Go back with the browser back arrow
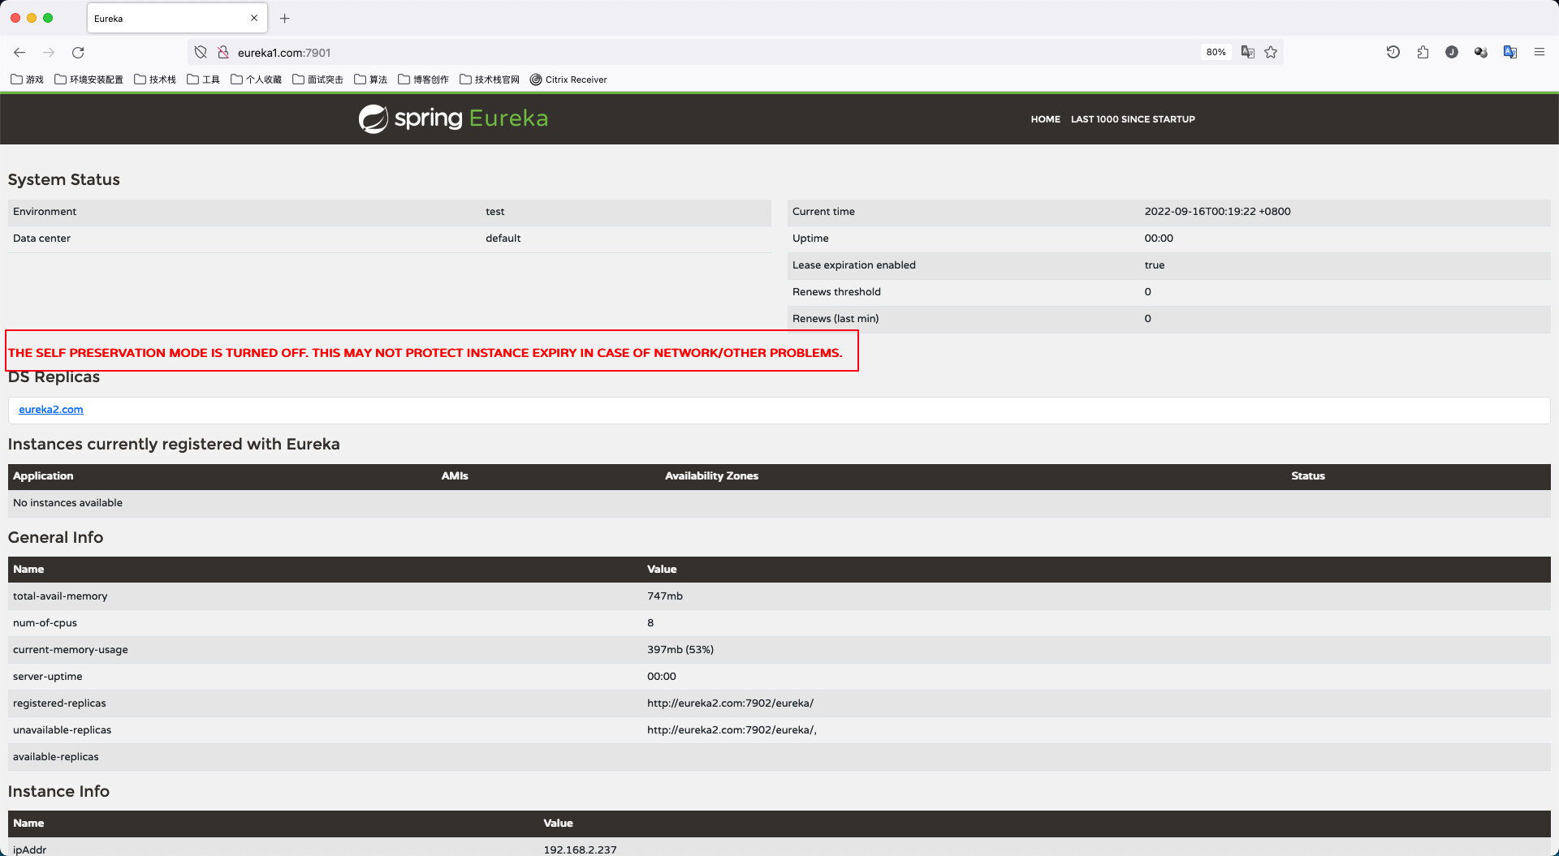The width and height of the screenshot is (1559, 856). (19, 53)
